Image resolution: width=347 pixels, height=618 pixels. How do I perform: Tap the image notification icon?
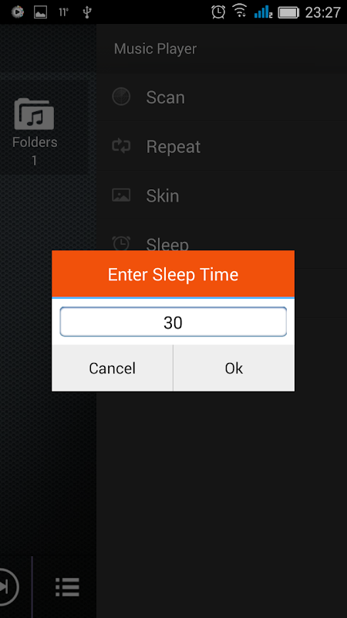click(41, 12)
